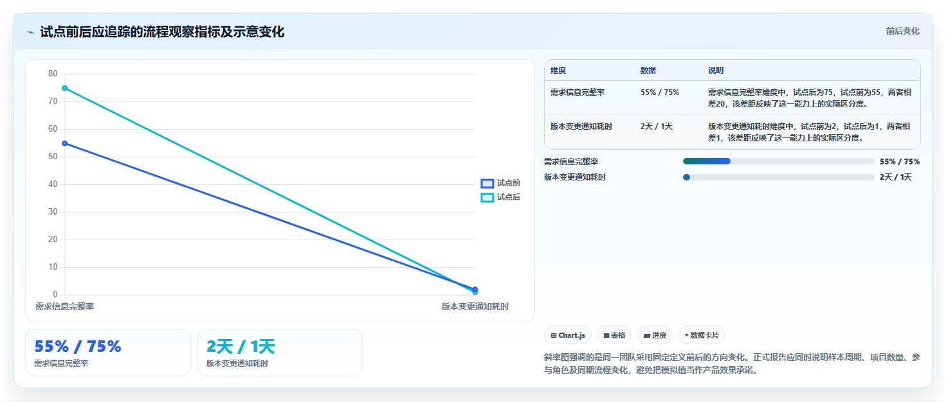Click the 试点前 blue legend swatch
The width and height of the screenshot is (946, 402).
[x=487, y=184]
